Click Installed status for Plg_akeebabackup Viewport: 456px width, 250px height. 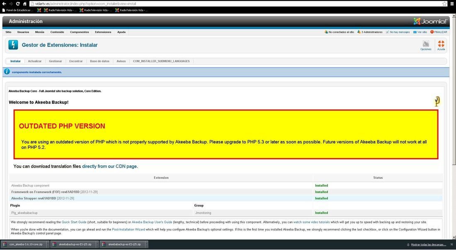pos(321,213)
